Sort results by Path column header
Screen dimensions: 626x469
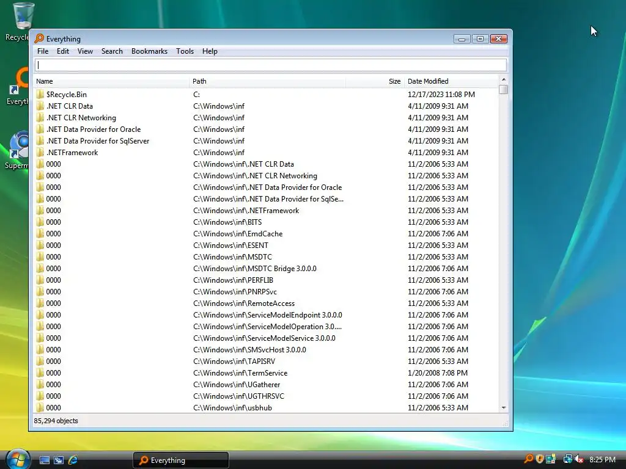[x=267, y=81]
